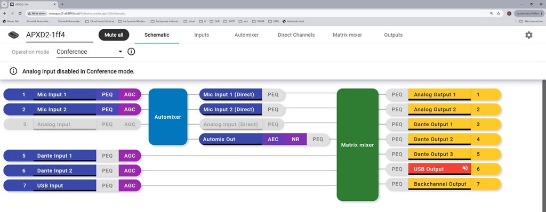Screen dimensions: 546x212
Task: Open the USB Output block
Action: pos(439,169)
